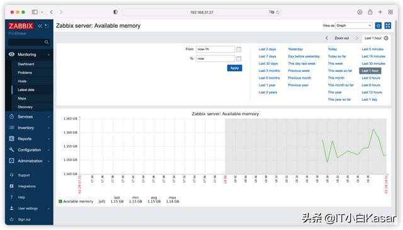This screenshot has height=230, width=403.
Task: Open Problems under Monitoring
Action: (25, 72)
